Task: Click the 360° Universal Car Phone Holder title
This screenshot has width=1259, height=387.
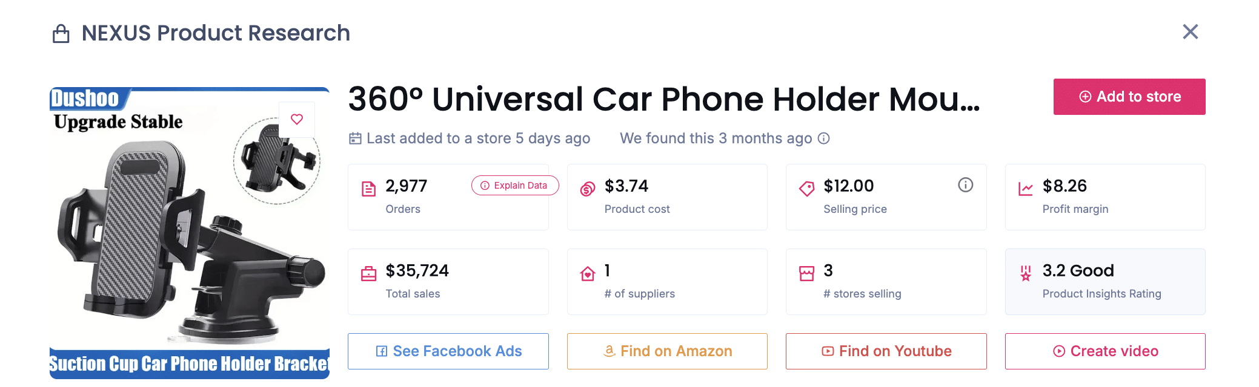Action: click(663, 99)
